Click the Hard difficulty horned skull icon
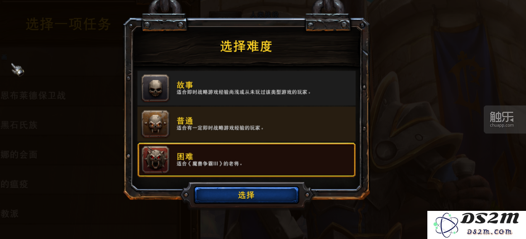This screenshot has width=526, height=239. 155,159
